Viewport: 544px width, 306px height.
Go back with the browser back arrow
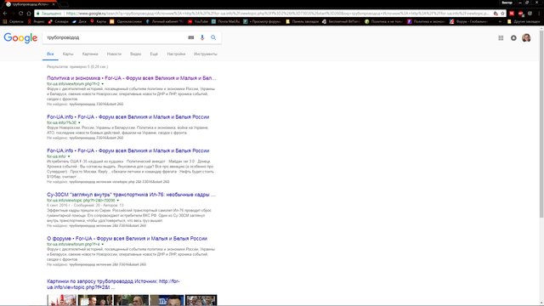click(5, 14)
